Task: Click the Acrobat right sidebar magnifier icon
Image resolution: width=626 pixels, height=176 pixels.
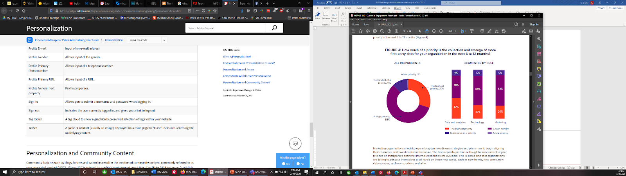Action: click(539, 39)
